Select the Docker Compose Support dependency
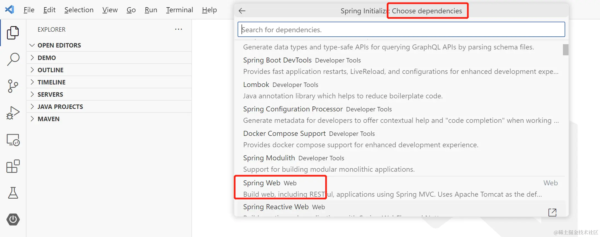 click(x=401, y=139)
